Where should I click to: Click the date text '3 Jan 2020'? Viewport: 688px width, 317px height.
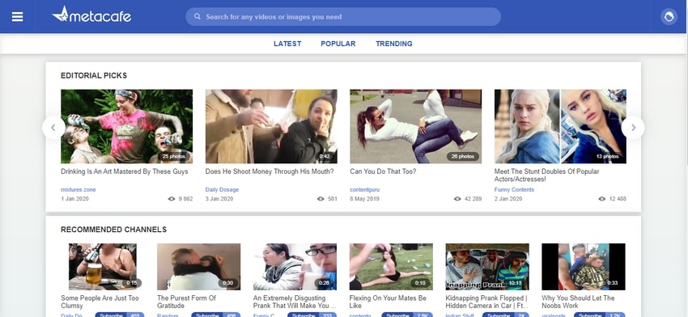coord(219,199)
